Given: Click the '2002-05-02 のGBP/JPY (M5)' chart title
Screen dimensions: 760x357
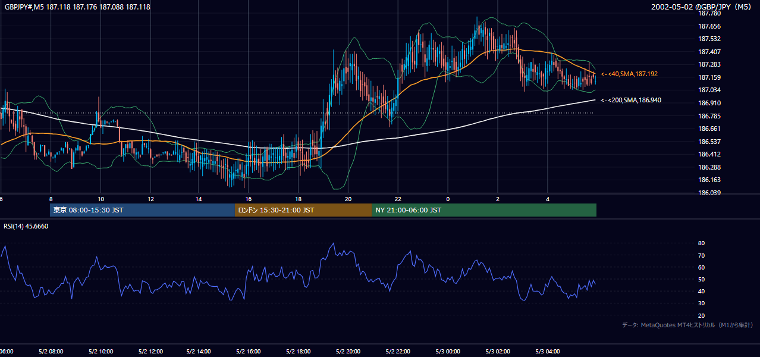Looking at the screenshot, I should click(702, 7).
